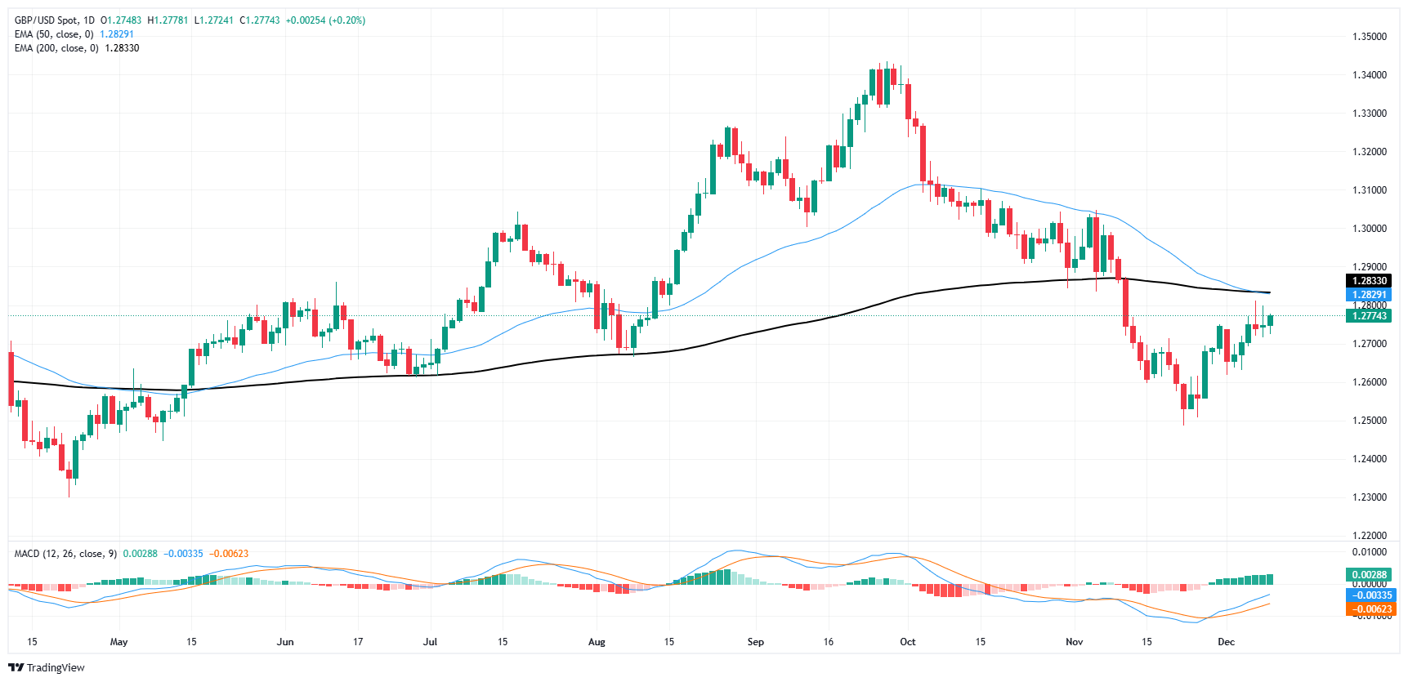Select the GBP/USD Spot symbol title
Image resolution: width=1408 pixels, height=682 pixels.
[47, 20]
